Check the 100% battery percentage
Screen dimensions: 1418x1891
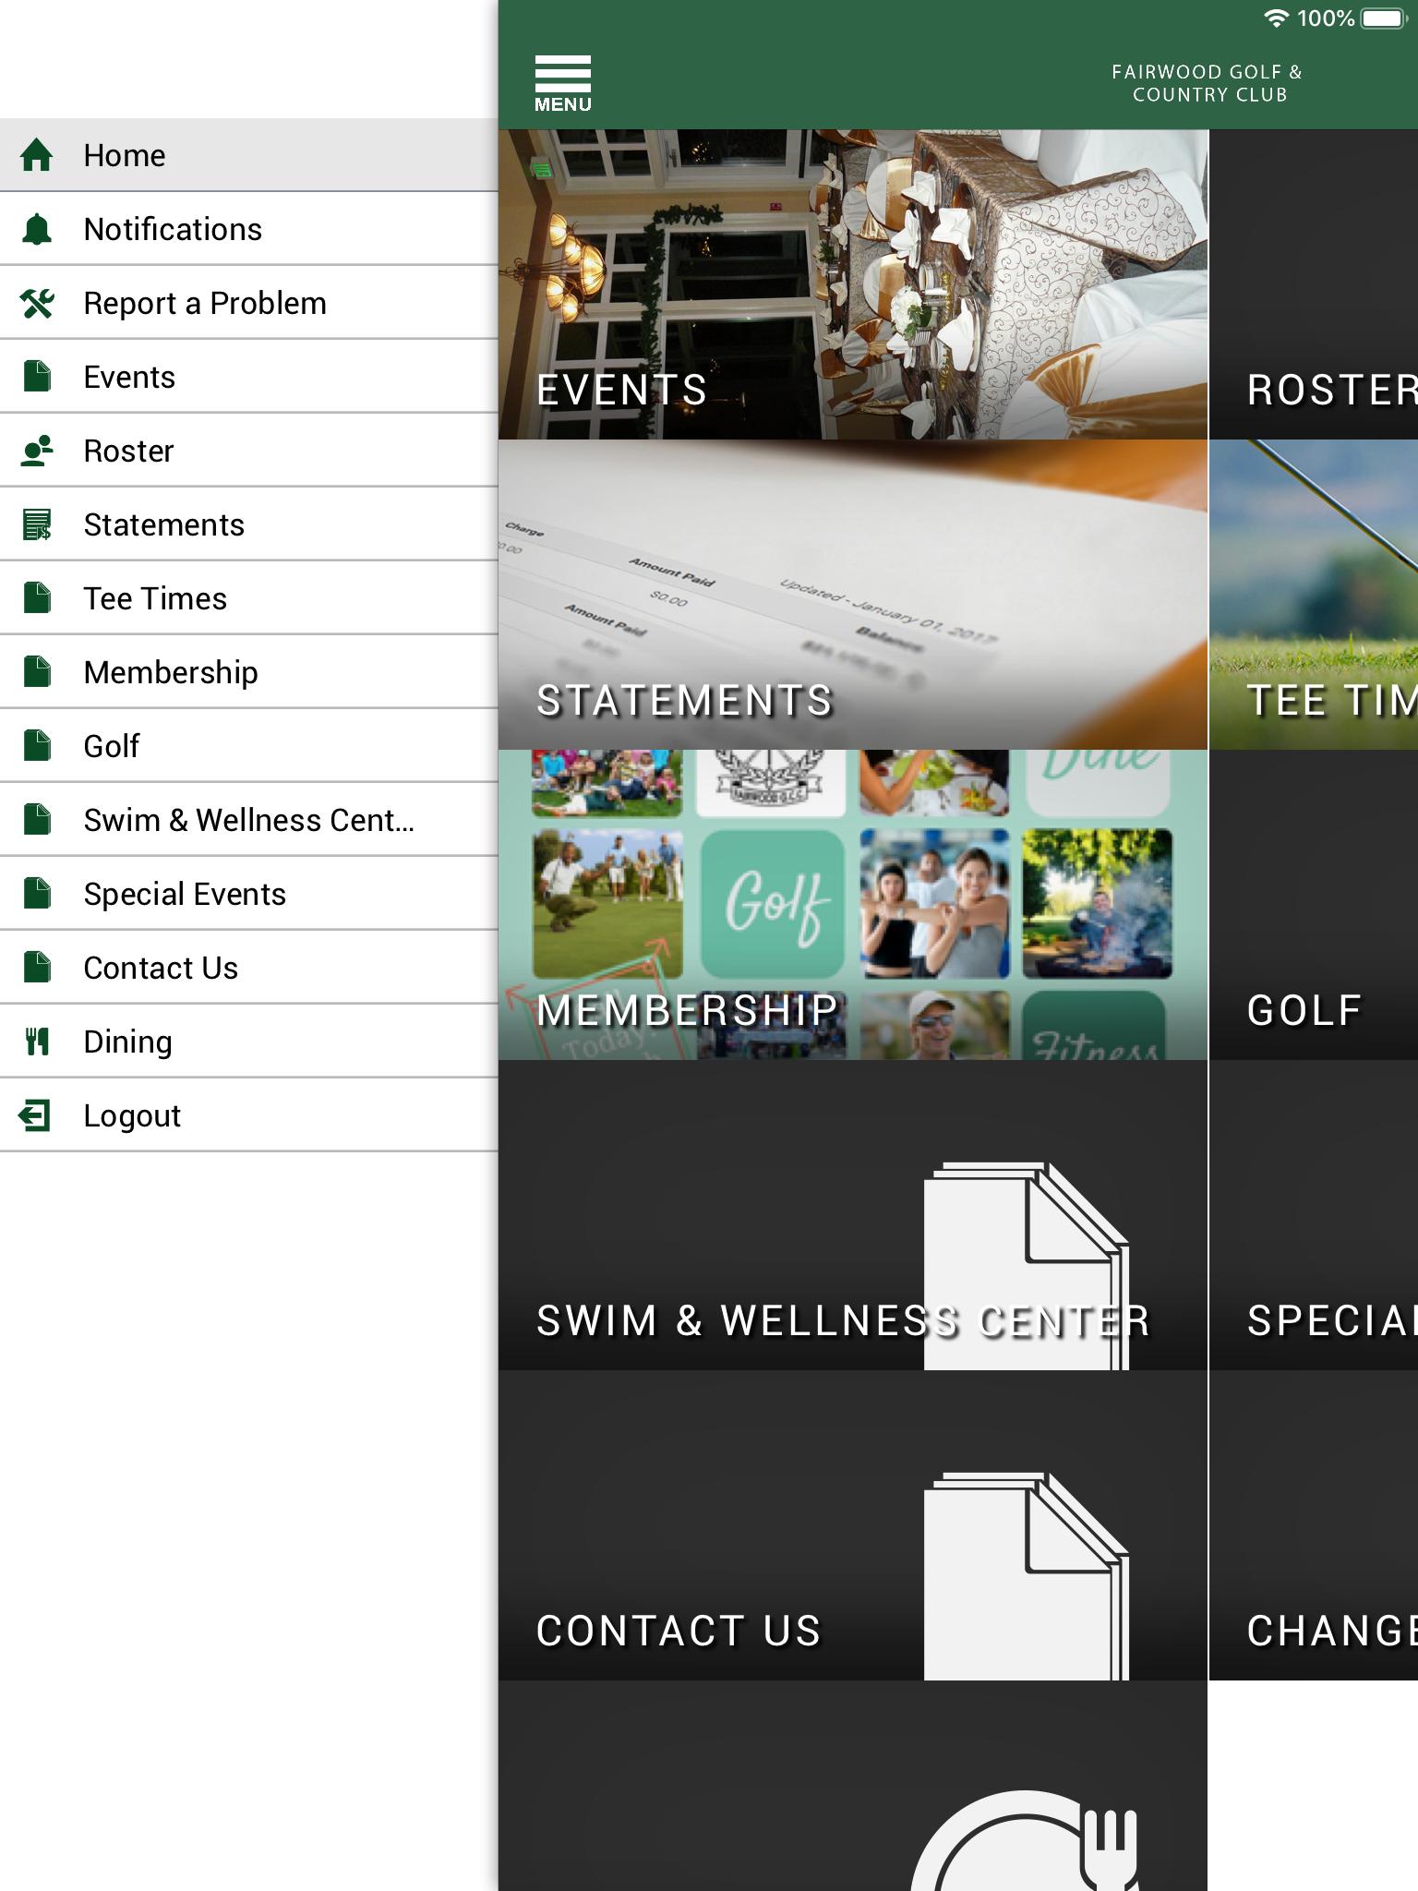pyautogui.click(x=1326, y=18)
